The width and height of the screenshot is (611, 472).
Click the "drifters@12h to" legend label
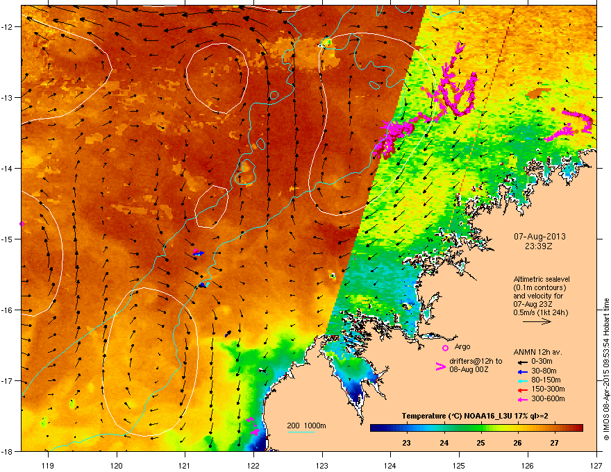point(476,362)
